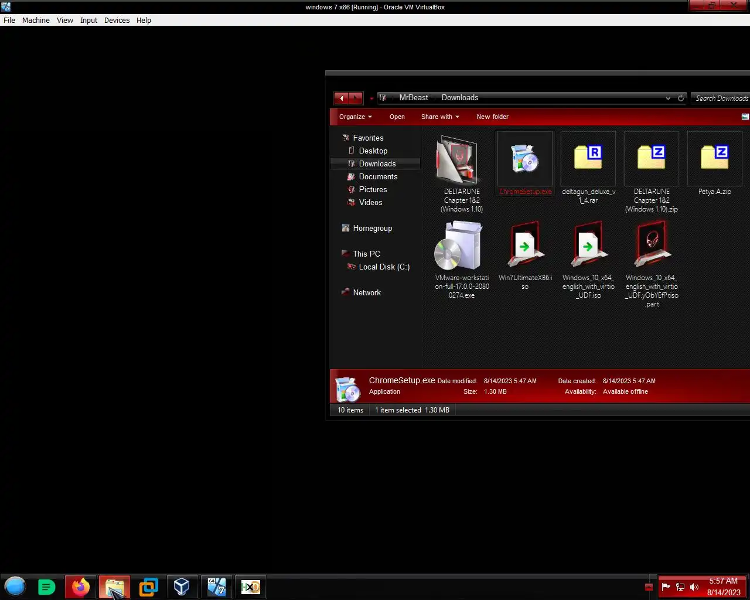
Task: Click the Date modified value 8/14/2023 5:47 AM
Action: point(510,381)
